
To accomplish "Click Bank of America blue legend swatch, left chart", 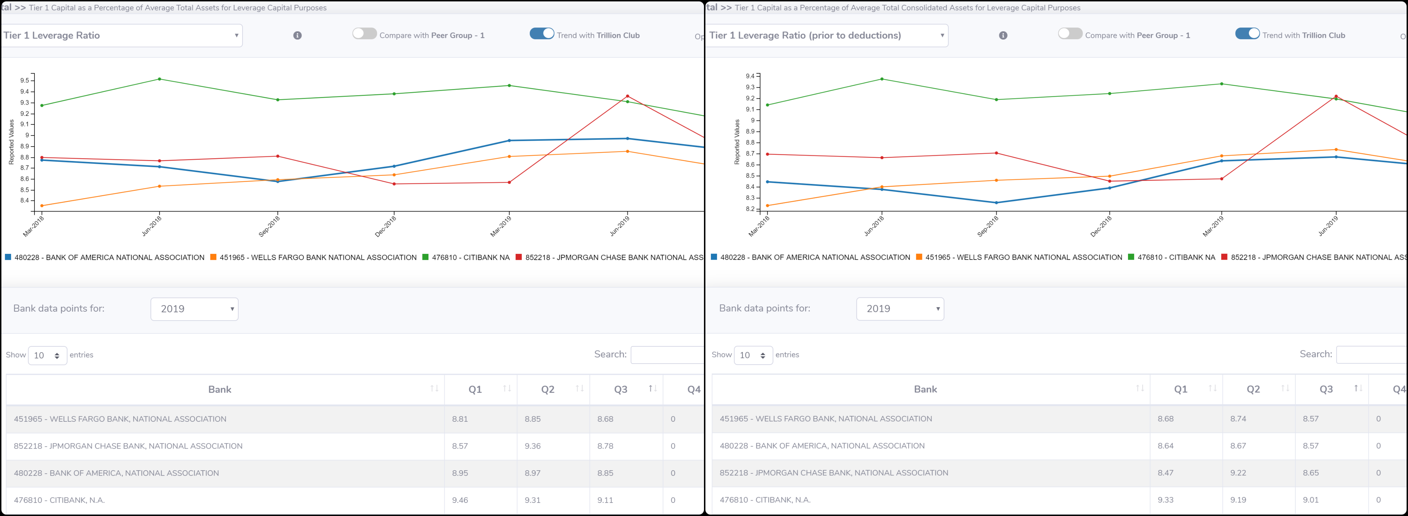I will (8, 257).
